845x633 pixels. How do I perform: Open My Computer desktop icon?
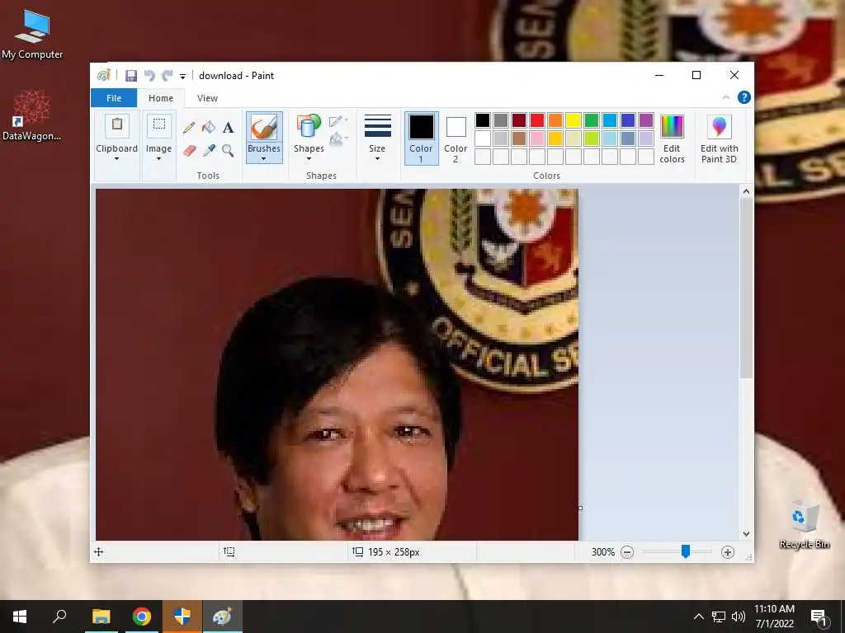32,34
